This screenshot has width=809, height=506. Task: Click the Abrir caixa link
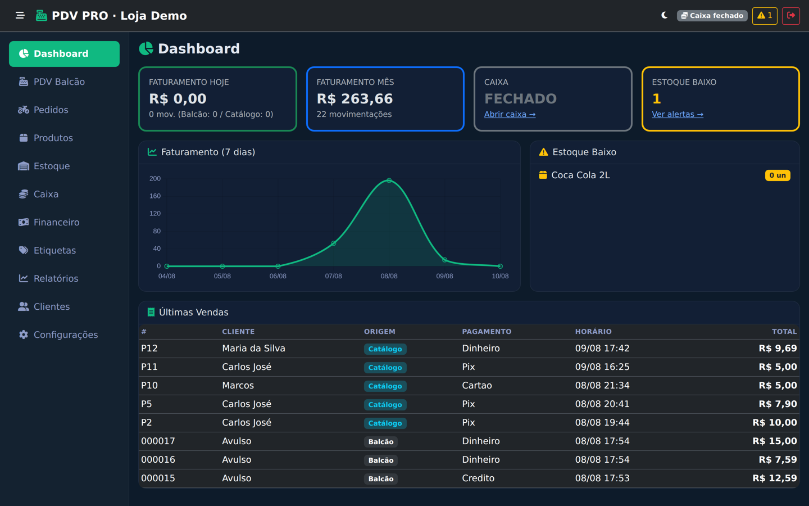[x=510, y=114]
